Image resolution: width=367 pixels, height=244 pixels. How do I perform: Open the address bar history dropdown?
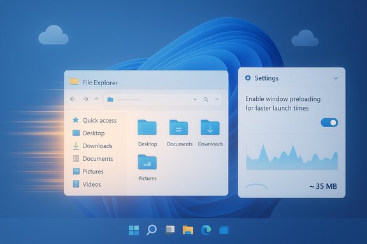[195, 100]
